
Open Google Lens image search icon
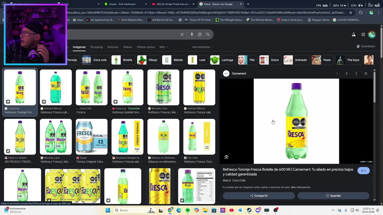pos(200,34)
